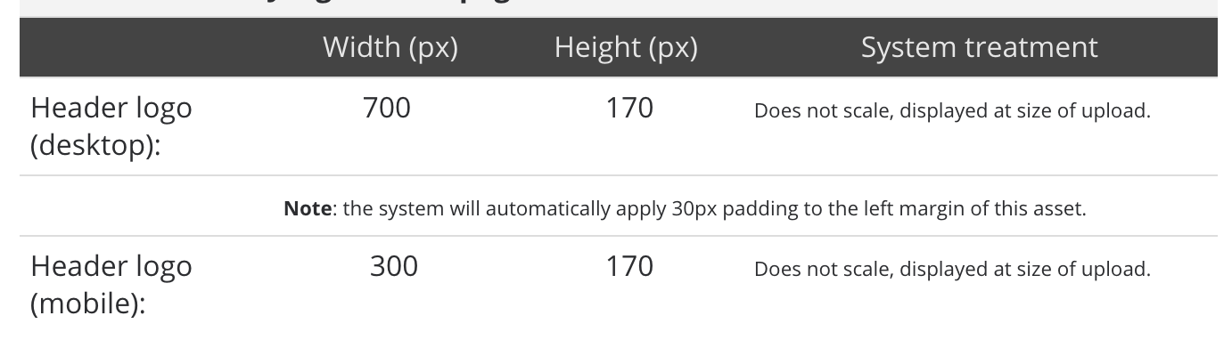Click the 170 height value for desktop logo
This screenshot has height=340, width=1232.
pos(629,109)
